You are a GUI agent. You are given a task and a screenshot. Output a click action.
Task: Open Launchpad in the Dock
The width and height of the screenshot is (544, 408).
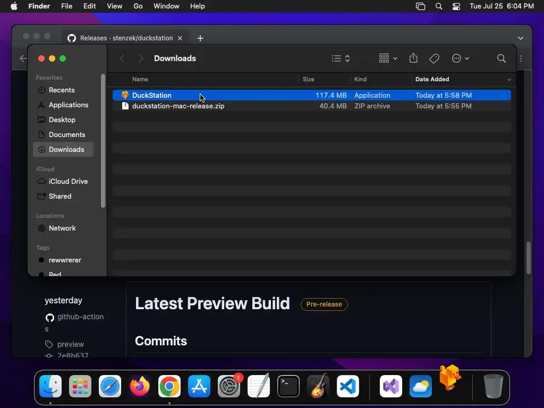point(80,386)
